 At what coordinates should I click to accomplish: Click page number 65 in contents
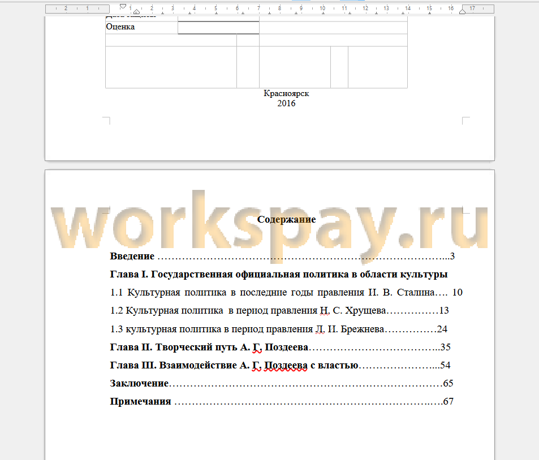(x=449, y=384)
